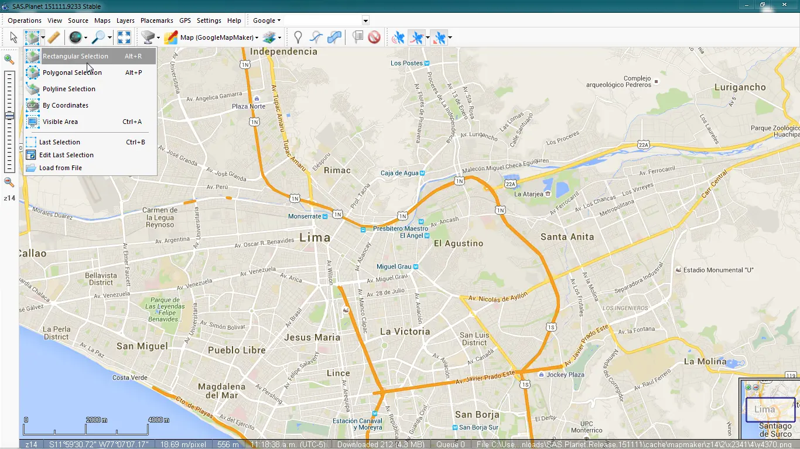Expand the cache source dropdown arrow

(x=158, y=37)
